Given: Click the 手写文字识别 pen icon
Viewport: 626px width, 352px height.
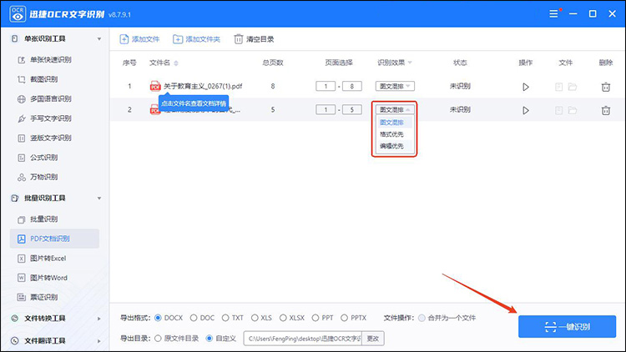Looking at the screenshot, I should click(22, 118).
